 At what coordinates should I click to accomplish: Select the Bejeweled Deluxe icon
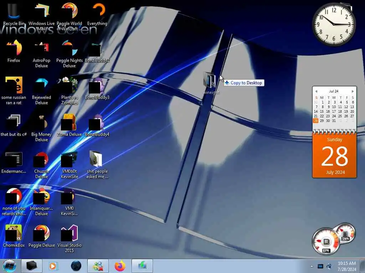tap(41, 91)
